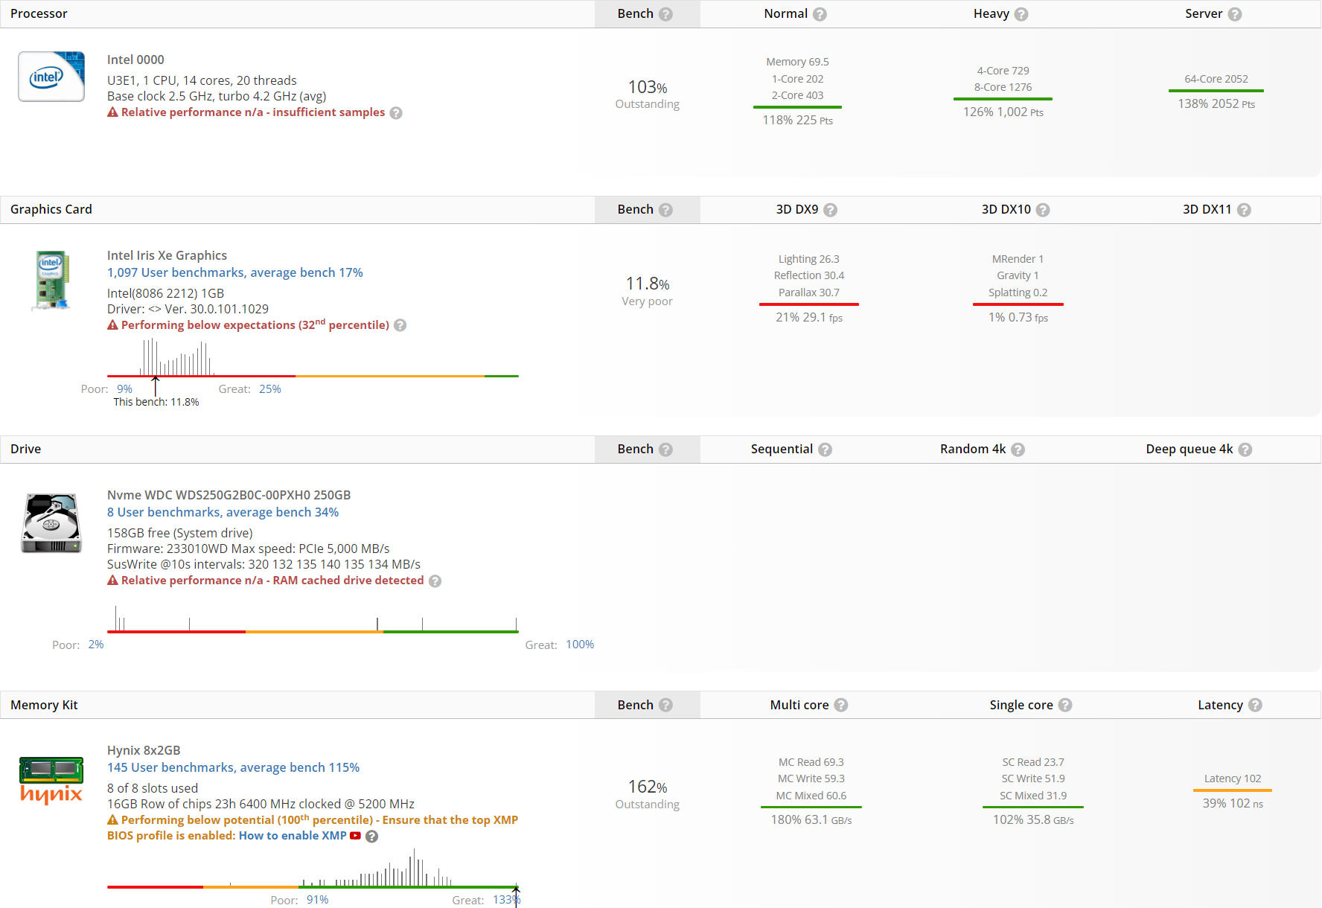Click help icon next to Processor Bench
This screenshot has width=1322, height=908.
[x=665, y=14]
